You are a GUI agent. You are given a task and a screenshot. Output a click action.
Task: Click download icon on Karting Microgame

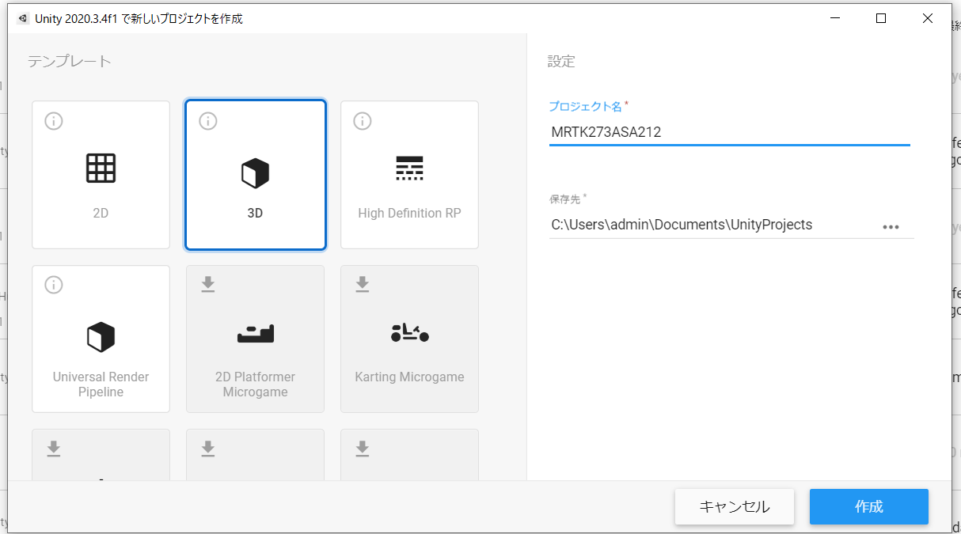point(363,284)
